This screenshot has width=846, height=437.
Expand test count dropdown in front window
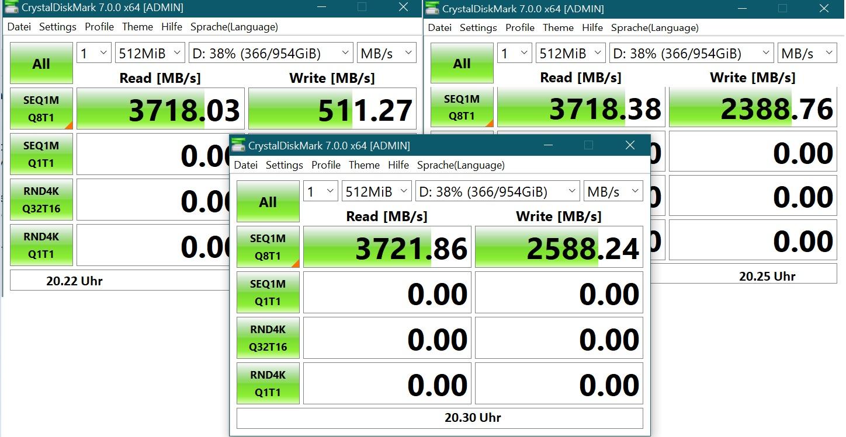(x=321, y=191)
